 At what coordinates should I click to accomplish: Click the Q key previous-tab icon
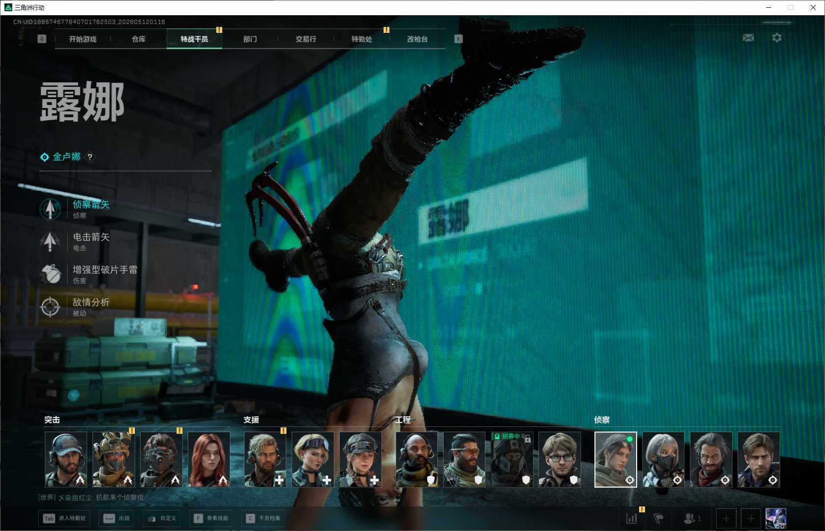point(42,39)
